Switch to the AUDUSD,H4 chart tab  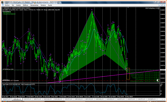pyautogui.click(x=110, y=99)
